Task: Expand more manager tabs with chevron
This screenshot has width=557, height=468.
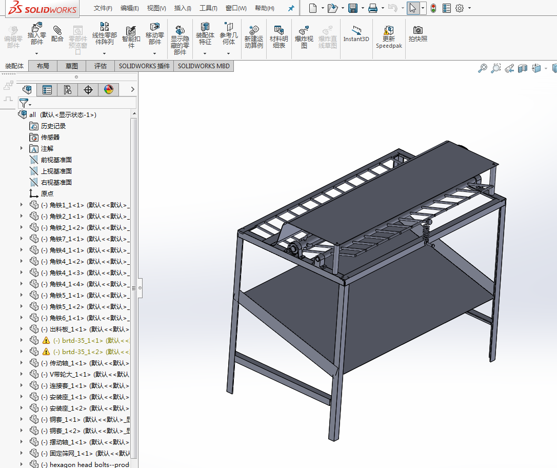Action: point(132,90)
